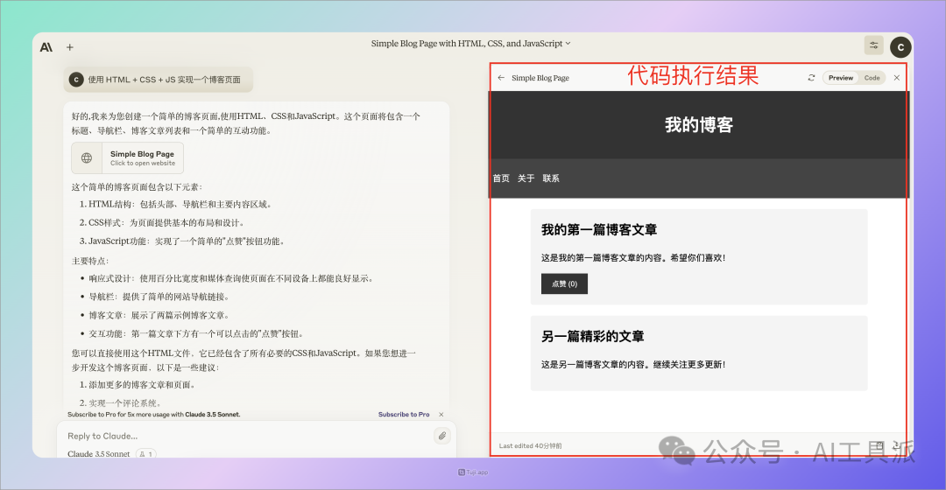Refresh the artifact preview
946x490 pixels.
pyautogui.click(x=811, y=78)
